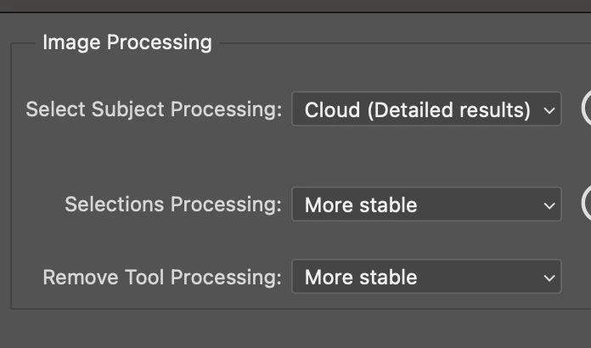Click the "Select Subject Processing:" label

pos(154,109)
